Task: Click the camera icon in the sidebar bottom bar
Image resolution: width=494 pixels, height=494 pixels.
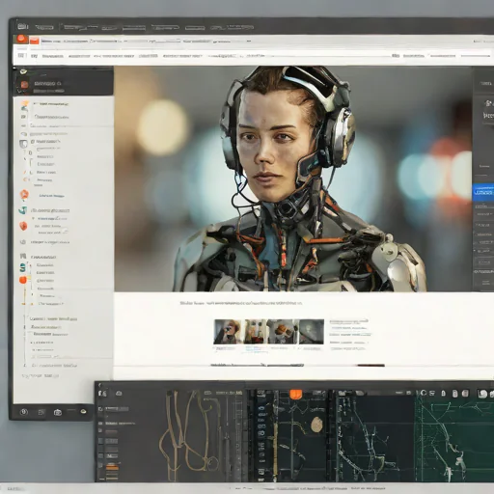Action: pos(58,412)
